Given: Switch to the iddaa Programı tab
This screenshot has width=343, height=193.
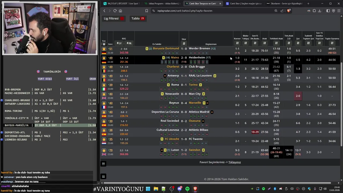Looking at the screenshot, I should [162, 3].
